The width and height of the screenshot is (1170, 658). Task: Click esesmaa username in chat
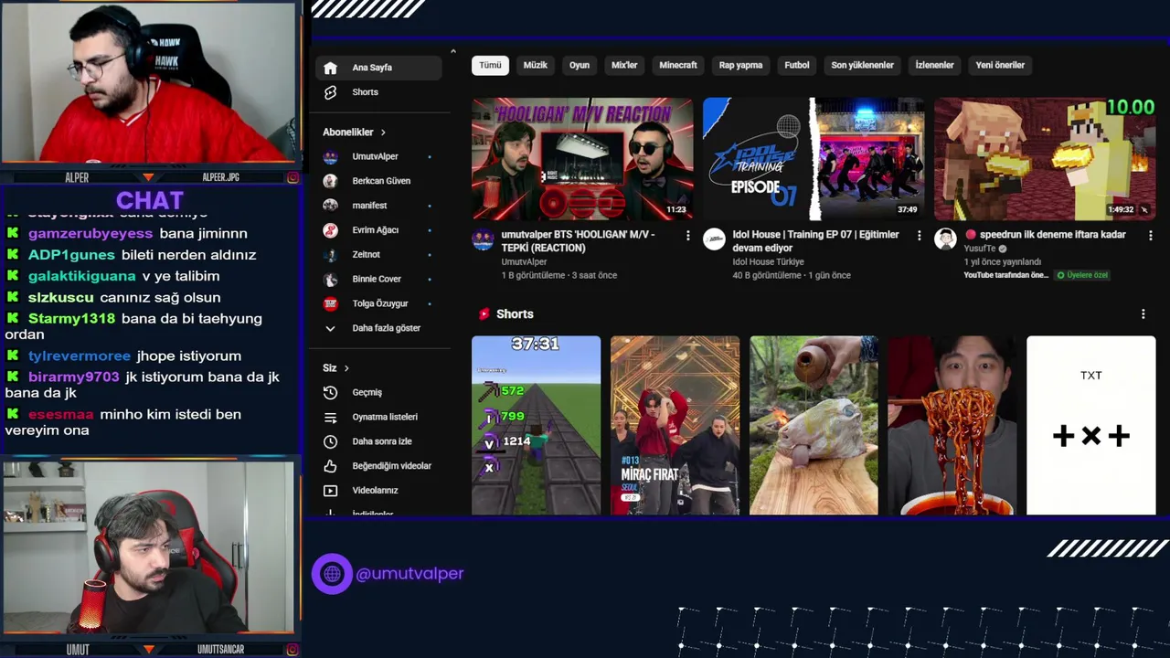(60, 415)
